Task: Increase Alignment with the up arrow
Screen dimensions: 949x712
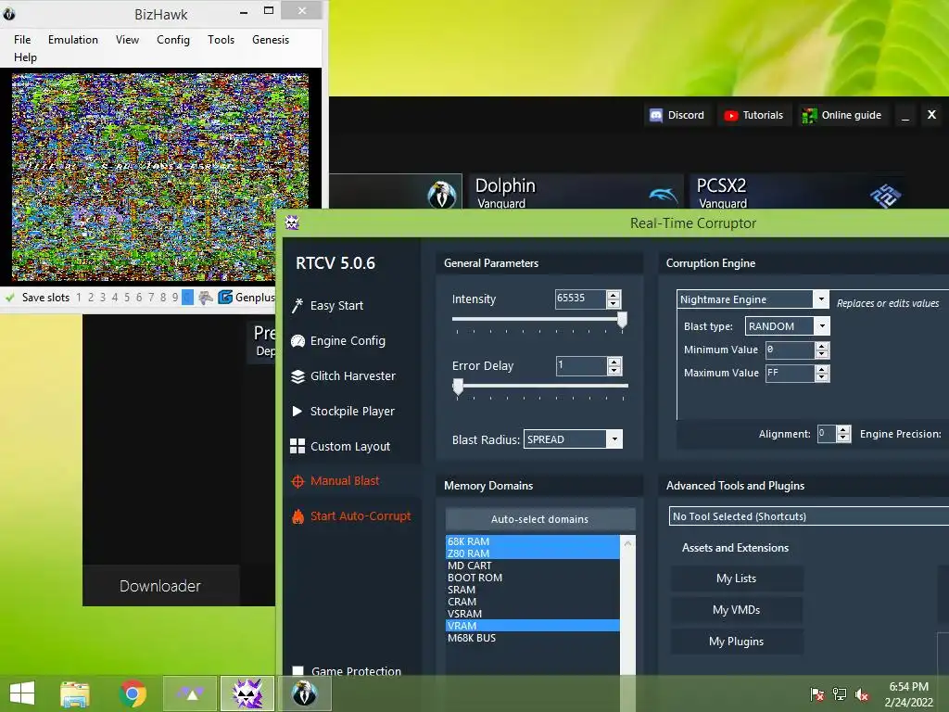Action: (x=843, y=430)
